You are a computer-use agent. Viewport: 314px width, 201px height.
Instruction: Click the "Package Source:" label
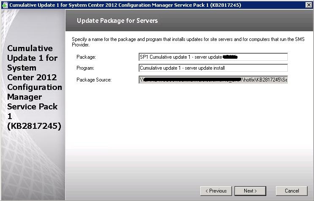94,80
